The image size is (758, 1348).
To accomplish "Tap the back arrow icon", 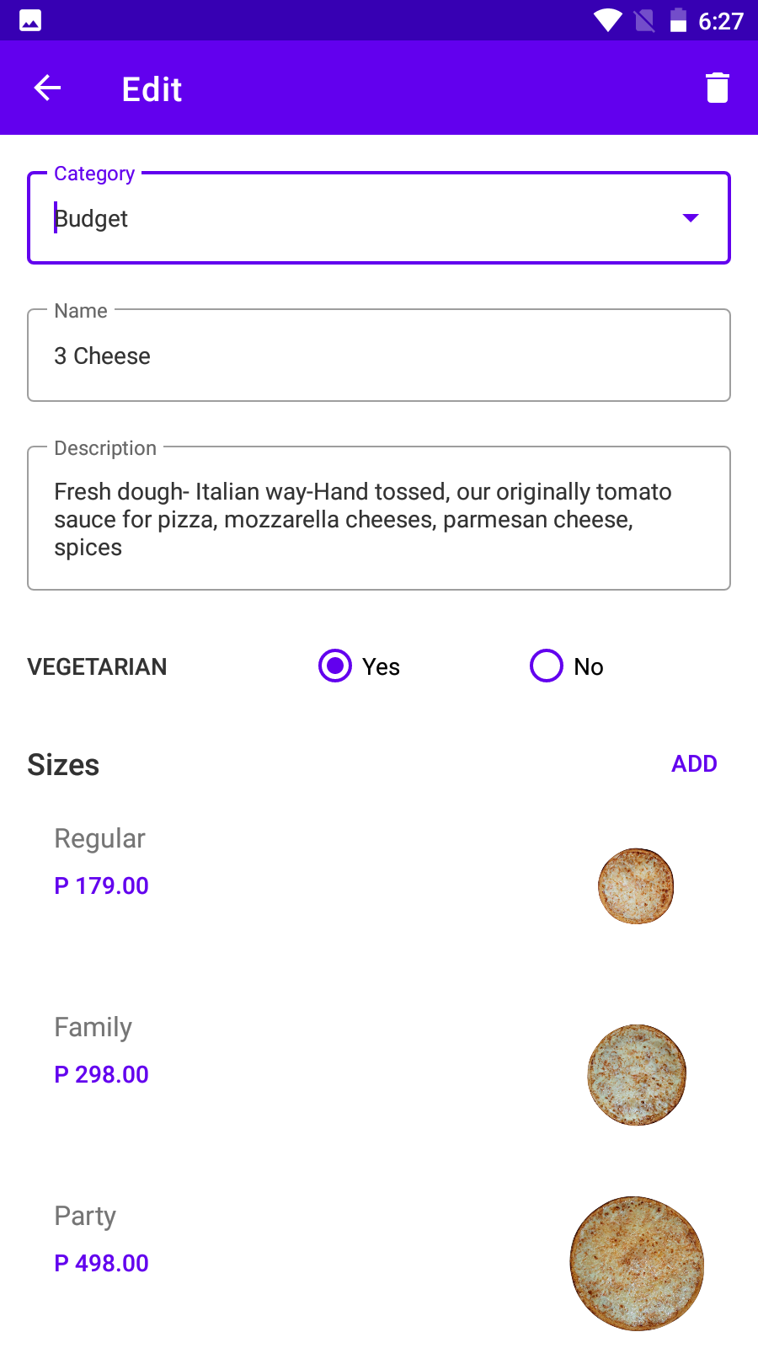I will tap(47, 88).
